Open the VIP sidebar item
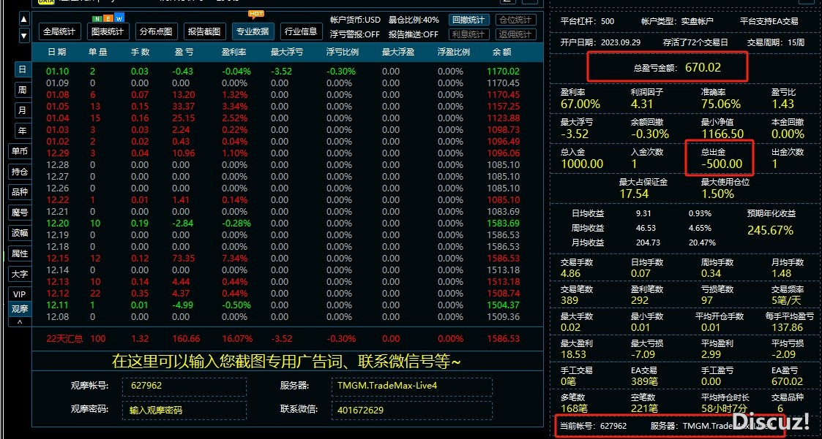The image size is (822, 439). tap(20, 294)
